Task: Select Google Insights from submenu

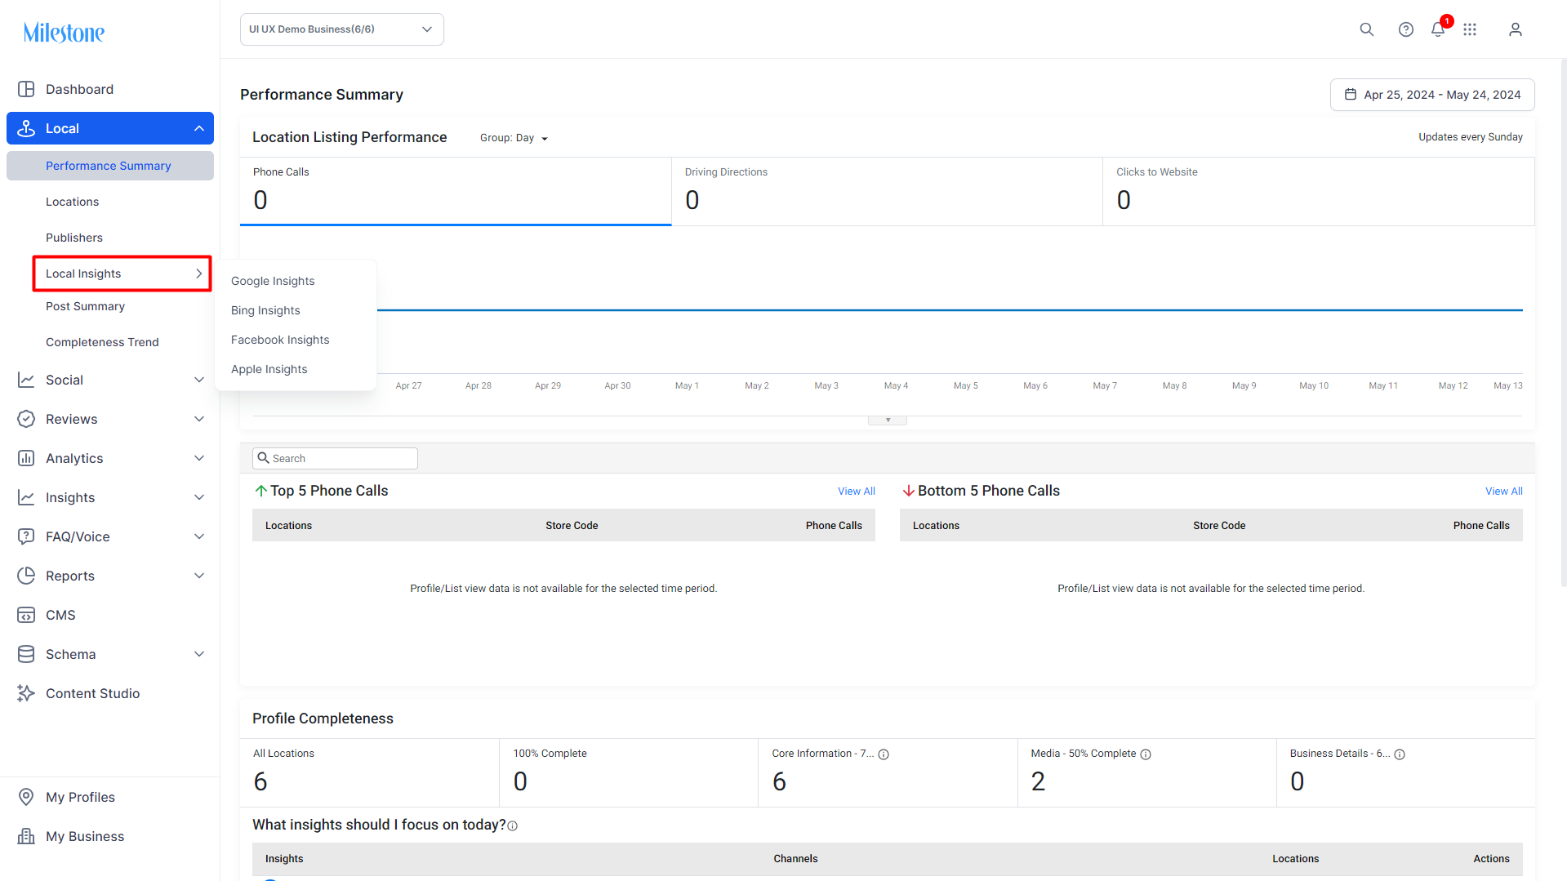Action: coord(273,281)
